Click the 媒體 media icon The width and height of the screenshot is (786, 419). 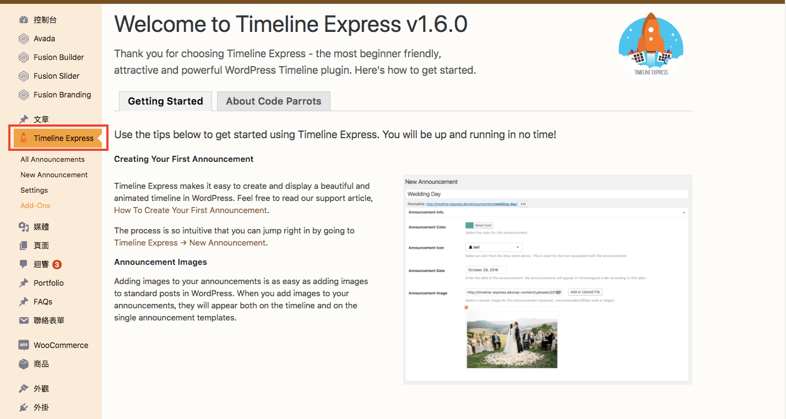pyautogui.click(x=24, y=227)
